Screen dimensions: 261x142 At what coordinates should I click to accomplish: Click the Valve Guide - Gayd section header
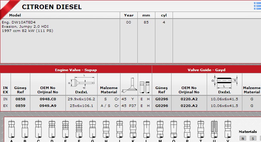click(206, 70)
